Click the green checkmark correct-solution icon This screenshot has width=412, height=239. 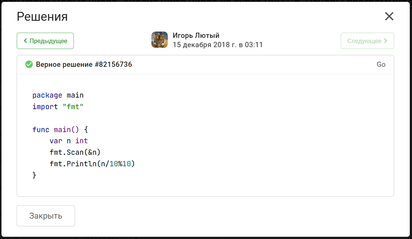tap(29, 64)
